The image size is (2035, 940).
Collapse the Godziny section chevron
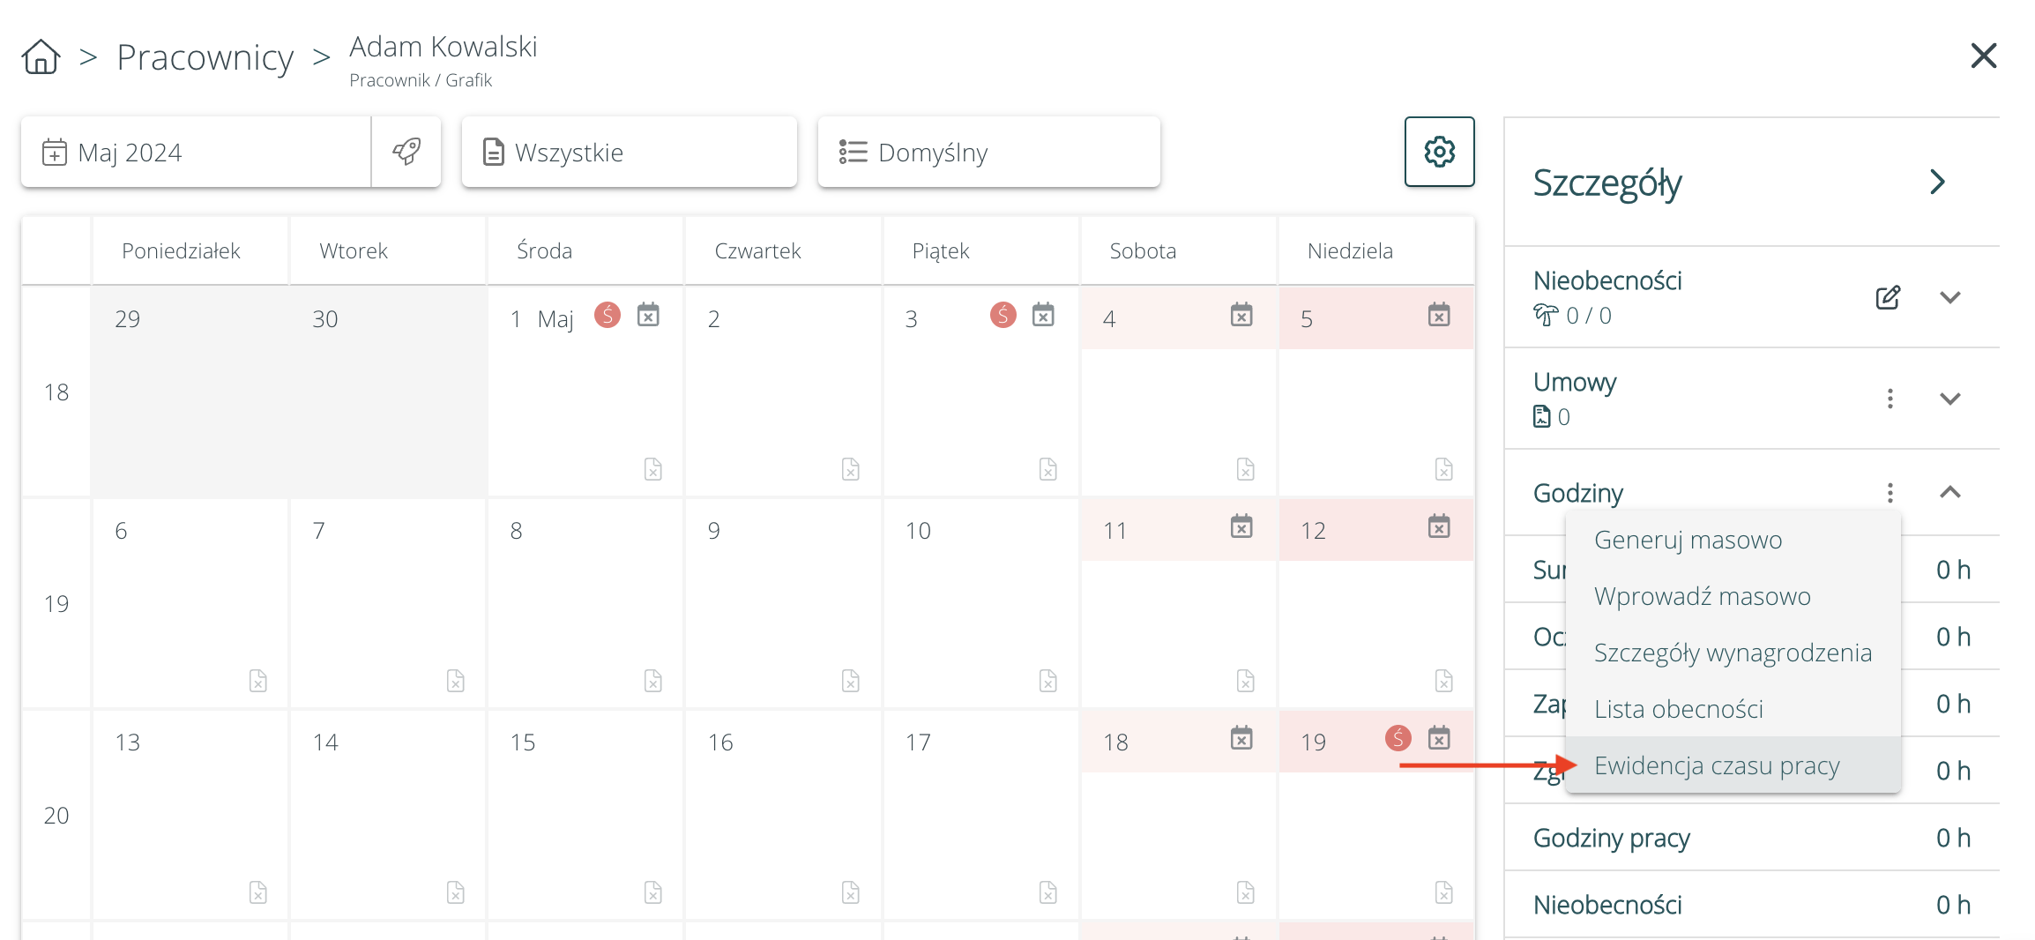pos(1949,492)
